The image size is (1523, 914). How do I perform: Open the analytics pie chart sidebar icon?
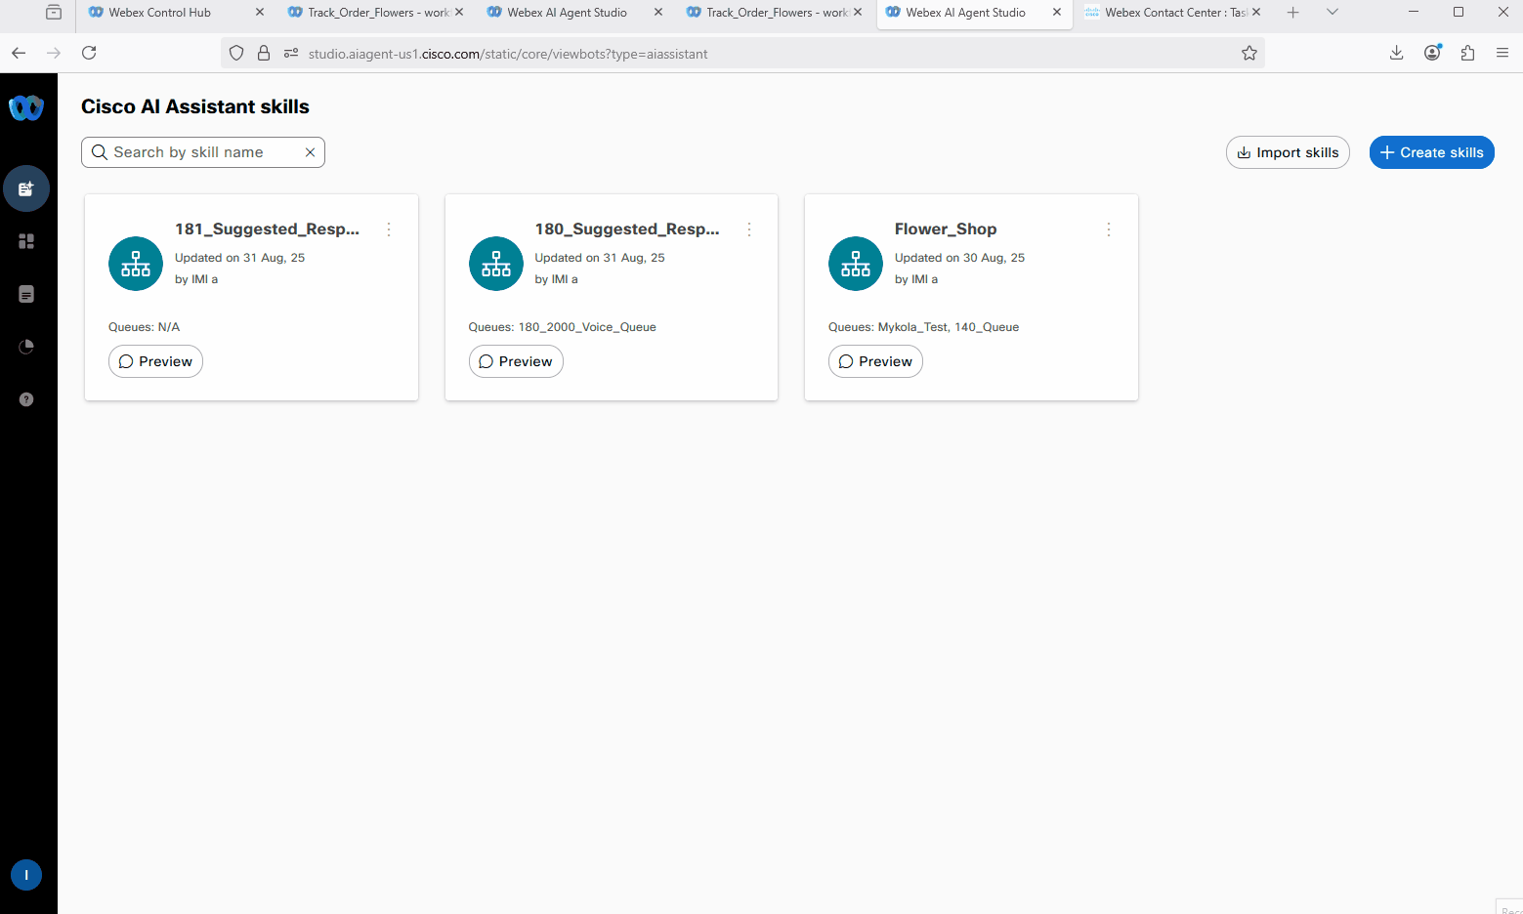(26, 347)
